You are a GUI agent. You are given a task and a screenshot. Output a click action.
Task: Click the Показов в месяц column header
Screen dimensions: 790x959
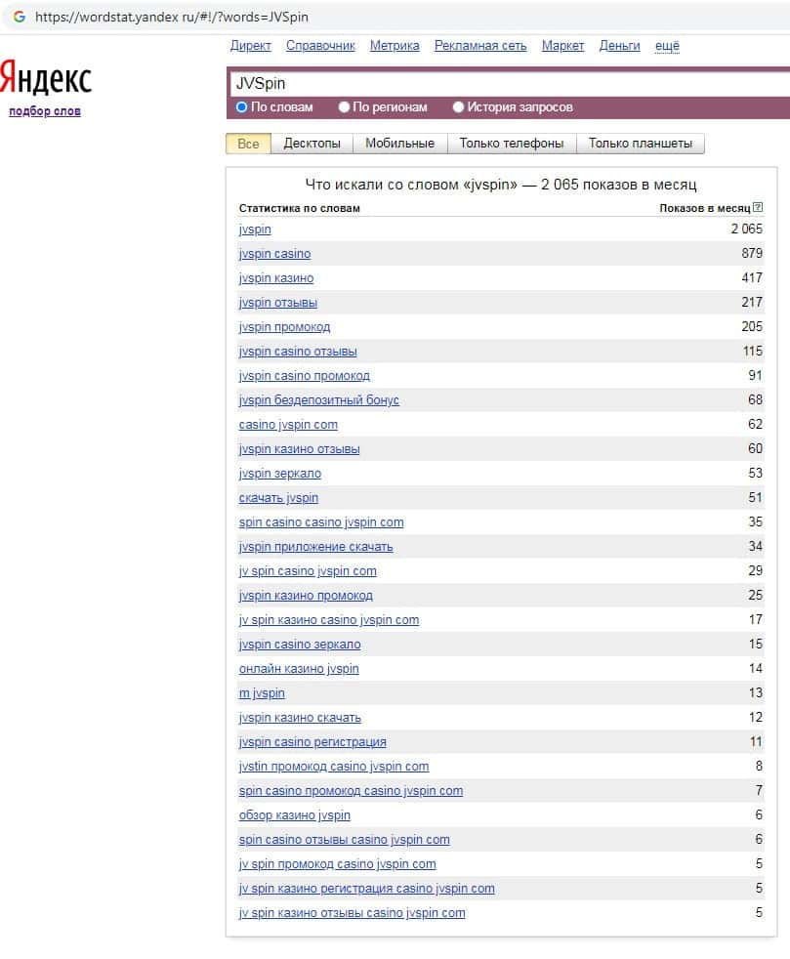704,209
